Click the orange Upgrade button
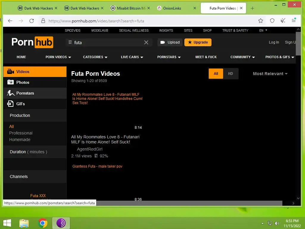The width and height of the screenshot is (305, 229). [198, 42]
